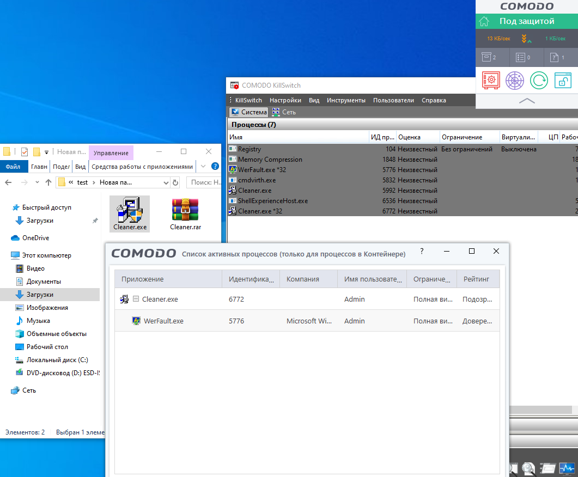The width and height of the screenshot is (578, 477).
Task: Collapse the Comodo widget with up chevron
Action: click(527, 101)
